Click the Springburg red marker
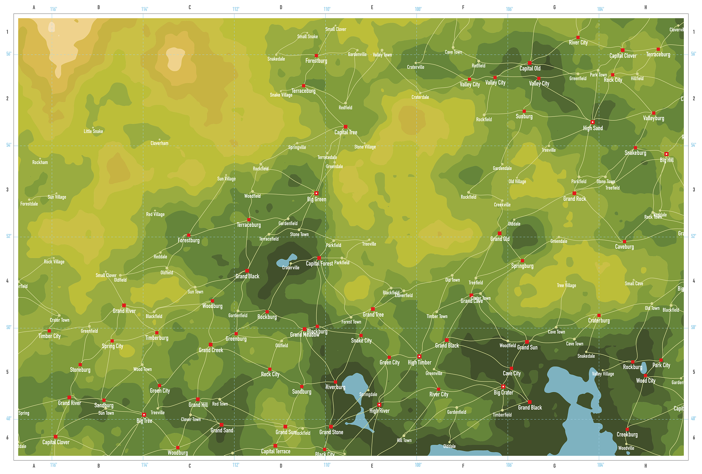Viewport: 702px width, 474px height. tap(522, 261)
